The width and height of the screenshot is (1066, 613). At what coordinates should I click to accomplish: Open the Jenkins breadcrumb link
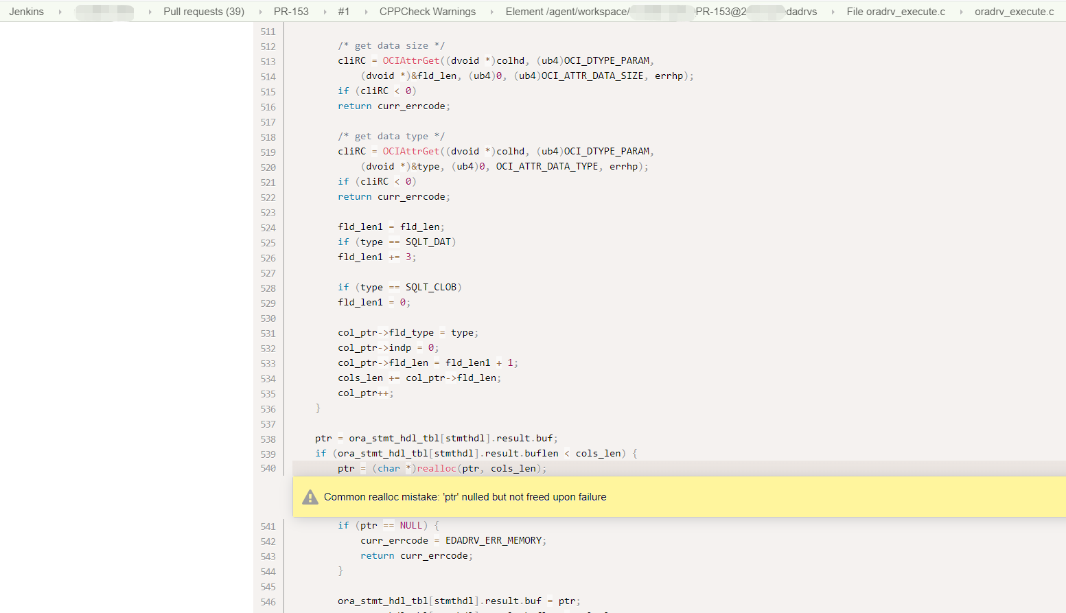pos(26,12)
